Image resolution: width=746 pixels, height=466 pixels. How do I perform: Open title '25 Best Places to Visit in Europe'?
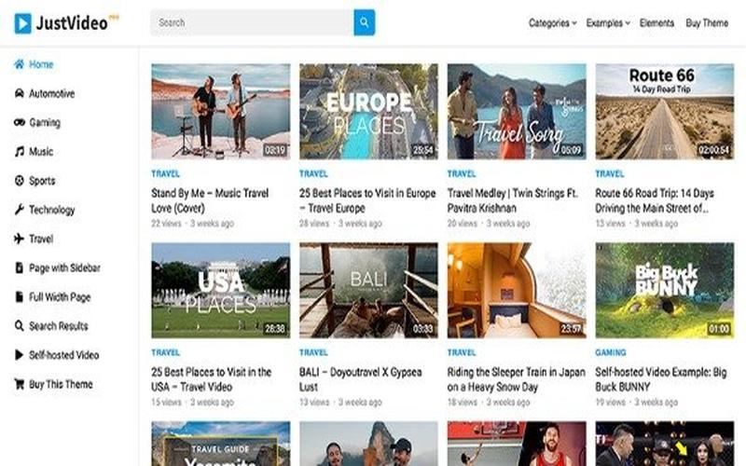coord(367,200)
